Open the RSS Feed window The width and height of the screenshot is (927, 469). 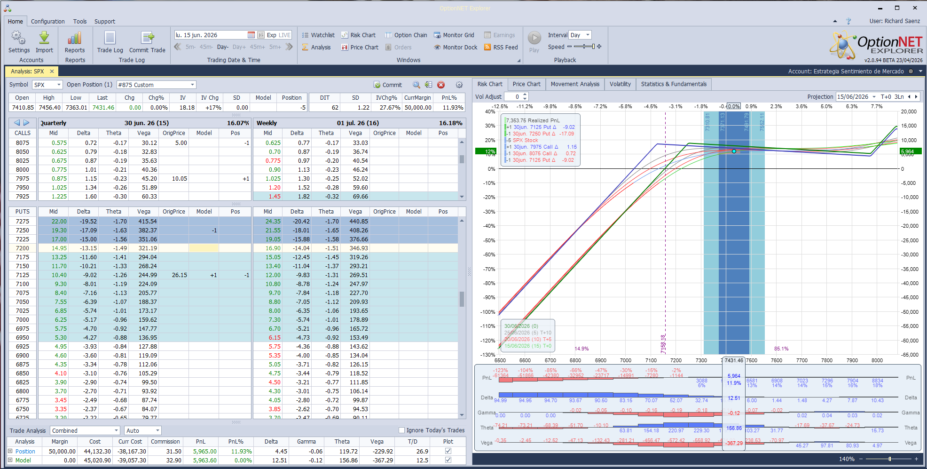(x=501, y=47)
